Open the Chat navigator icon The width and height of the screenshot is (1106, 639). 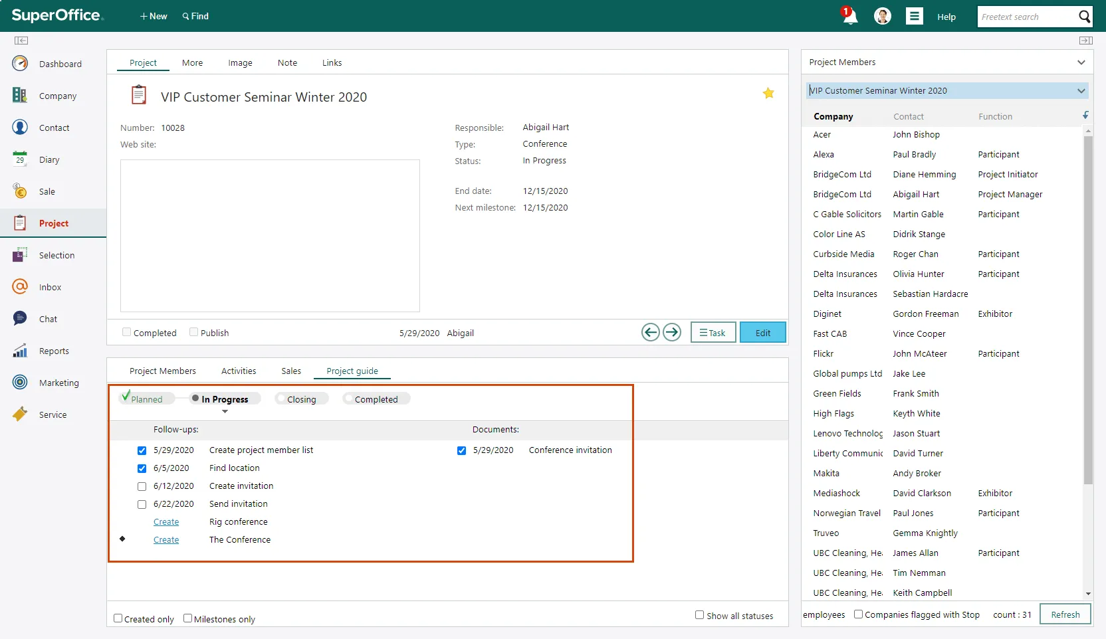pyautogui.click(x=20, y=319)
